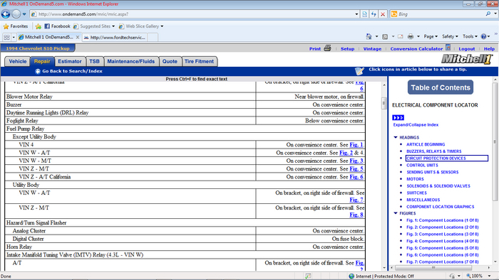499x280 pixels.
Task: Switch to the fordtechservice browser tab
Action: pyautogui.click(x=115, y=38)
